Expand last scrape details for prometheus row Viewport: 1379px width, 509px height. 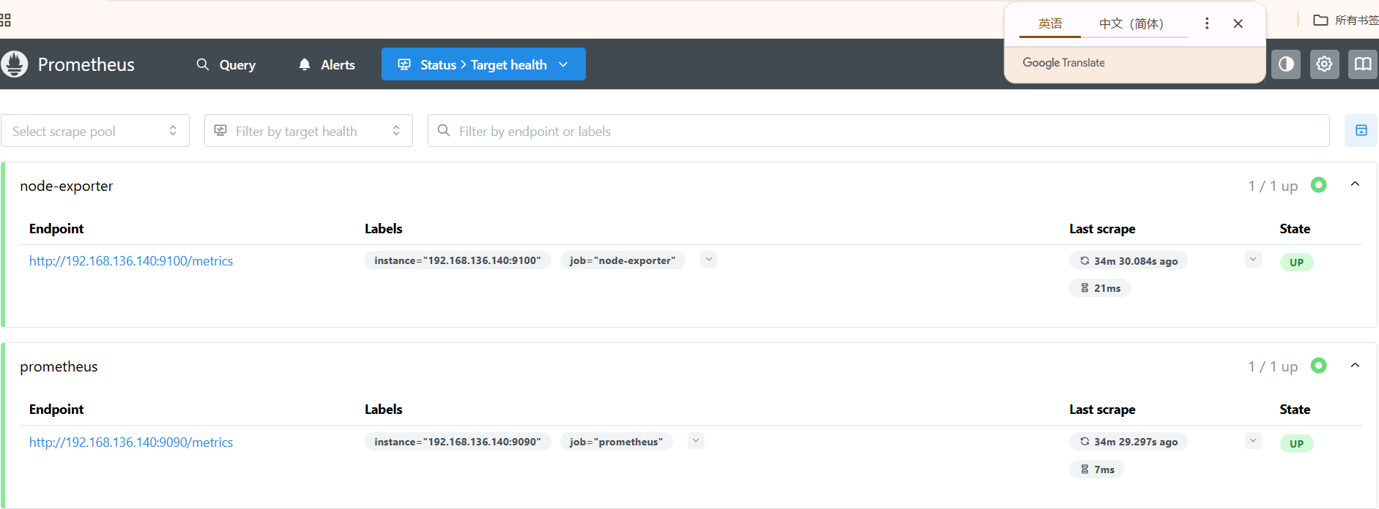(1253, 441)
